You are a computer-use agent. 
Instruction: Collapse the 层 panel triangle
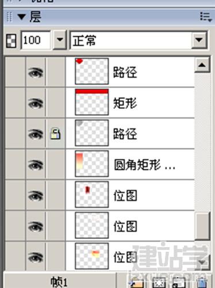(x=21, y=17)
